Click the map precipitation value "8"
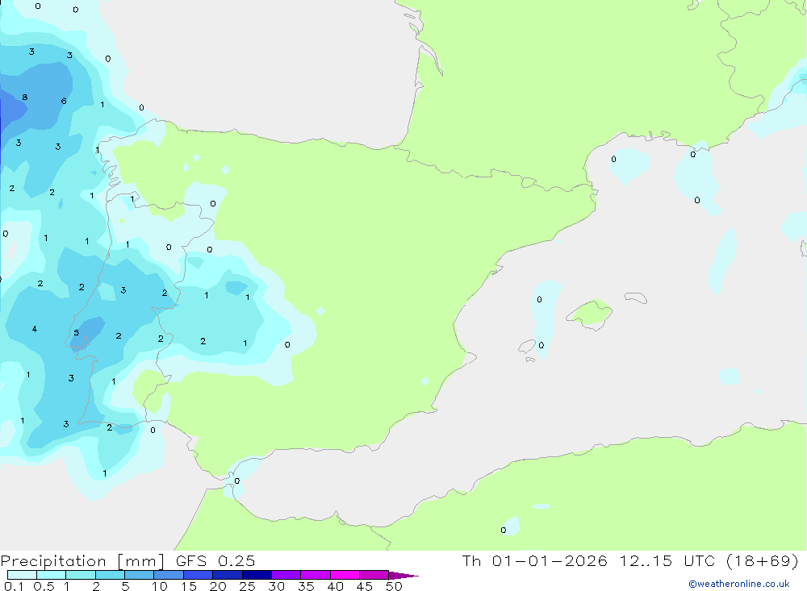This screenshot has width=807, height=591. (25, 98)
